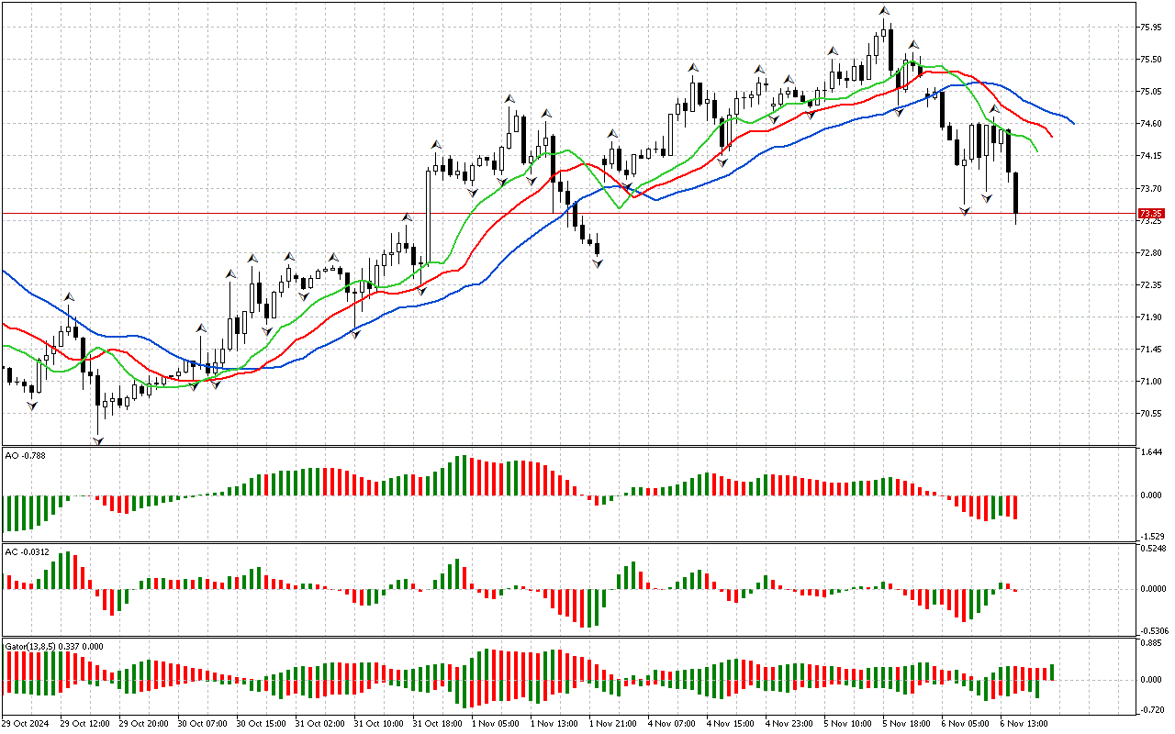
Task: Click the 1 Nov 21:00 time label
Action: 614,723
